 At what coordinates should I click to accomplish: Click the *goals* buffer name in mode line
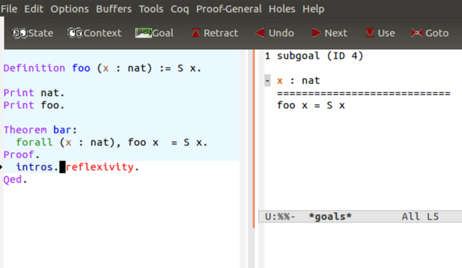[330, 217]
